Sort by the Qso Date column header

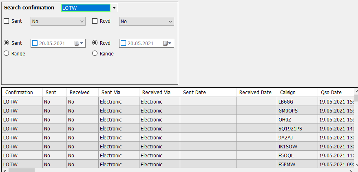[336, 93]
